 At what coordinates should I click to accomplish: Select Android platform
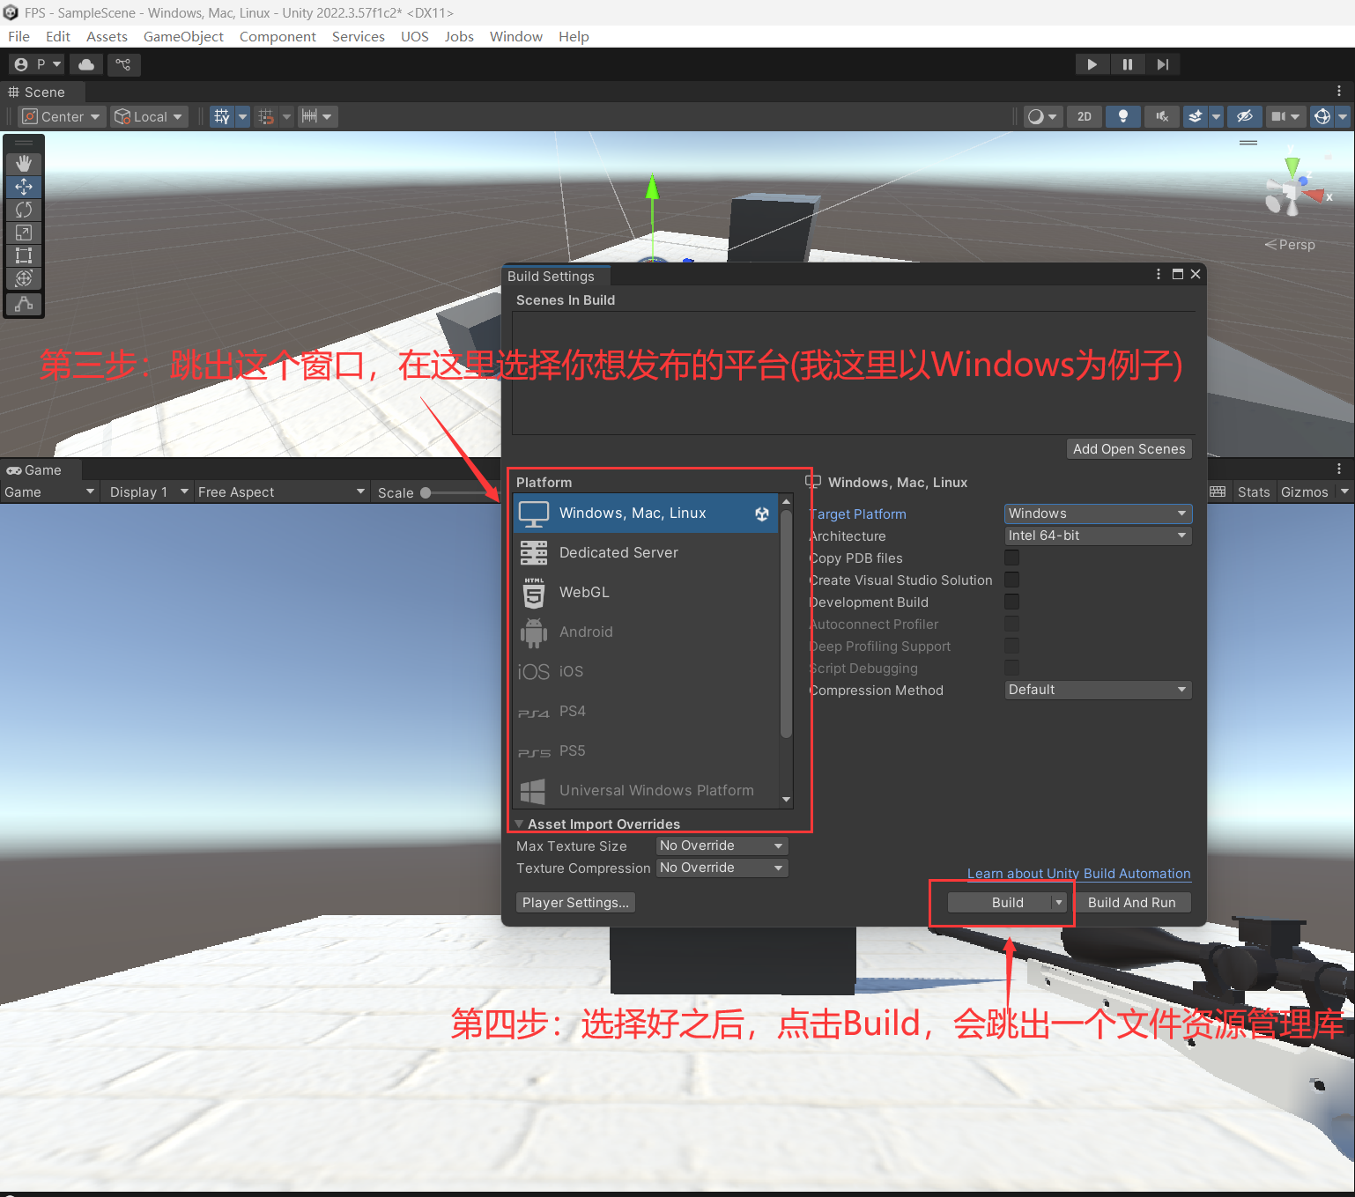[x=646, y=632]
